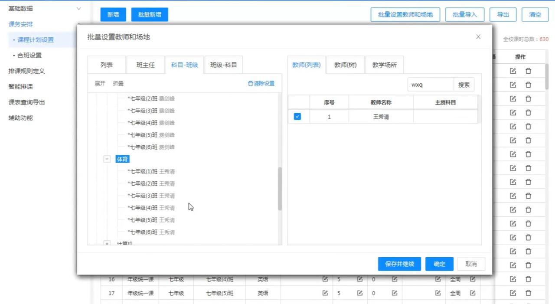
Task: Select 七年级(3)班 王秀清 under 体育
Action: 151,196
